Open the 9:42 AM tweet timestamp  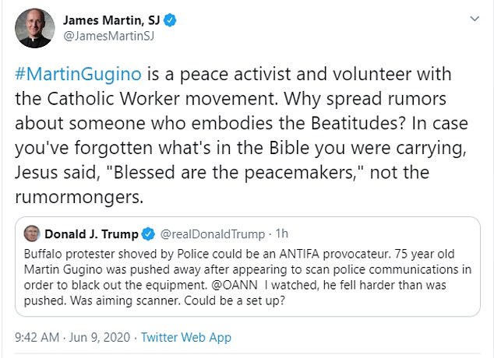pyautogui.click(x=38, y=338)
